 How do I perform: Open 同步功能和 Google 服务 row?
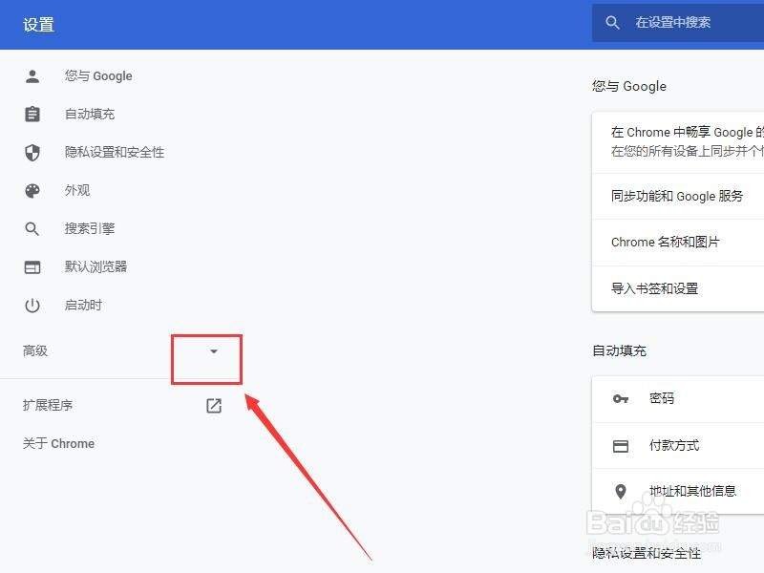678,197
